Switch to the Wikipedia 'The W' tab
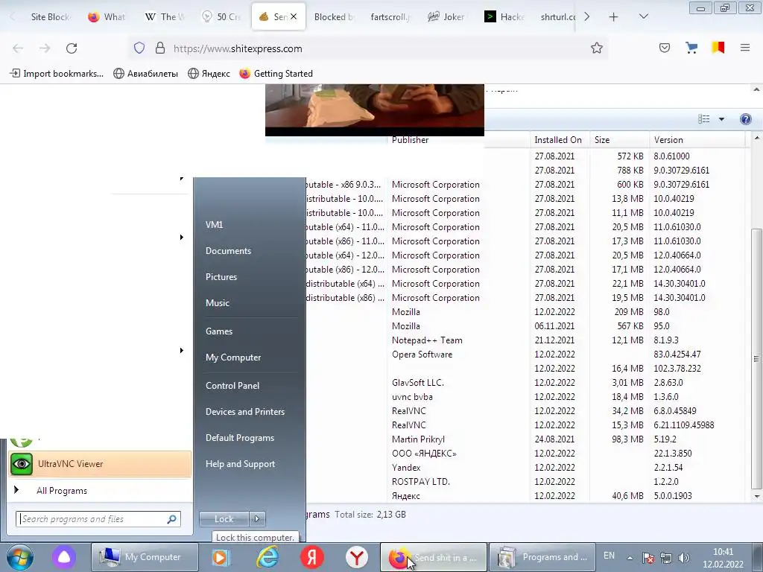The height and width of the screenshot is (572, 763). click(165, 16)
